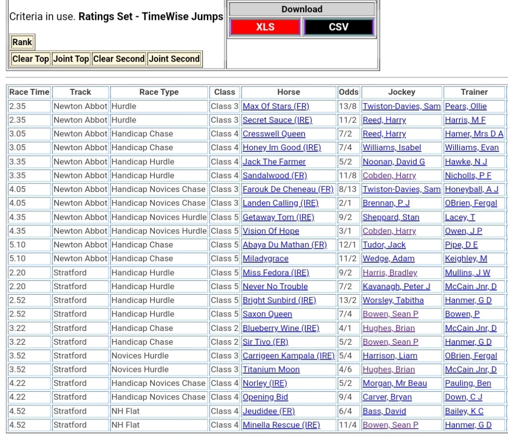Open horse Titanium Moon
The height and width of the screenshot is (438, 508).
click(x=271, y=370)
